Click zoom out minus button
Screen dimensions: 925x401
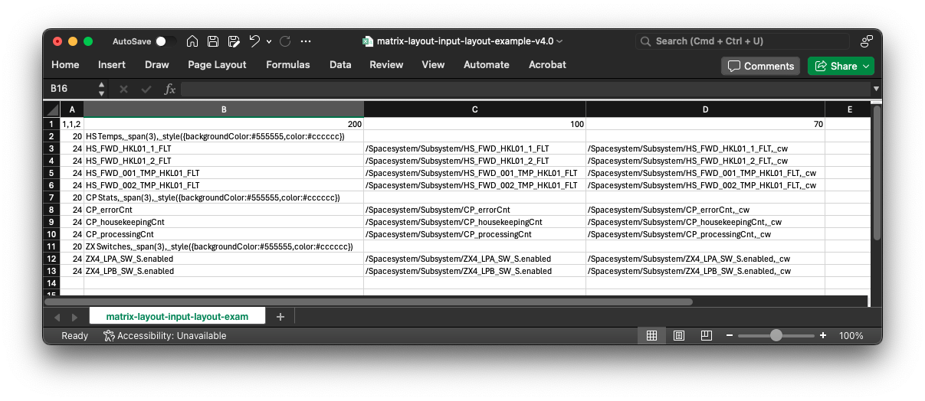click(x=730, y=335)
